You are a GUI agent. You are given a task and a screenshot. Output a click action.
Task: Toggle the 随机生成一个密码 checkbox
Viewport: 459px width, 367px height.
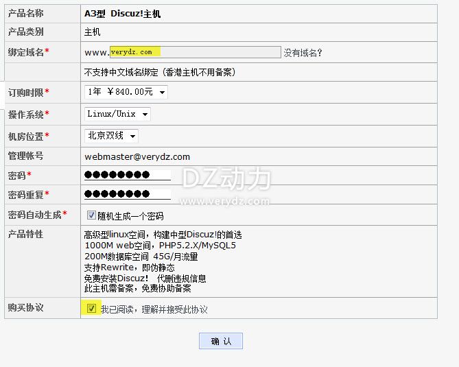[91, 215]
